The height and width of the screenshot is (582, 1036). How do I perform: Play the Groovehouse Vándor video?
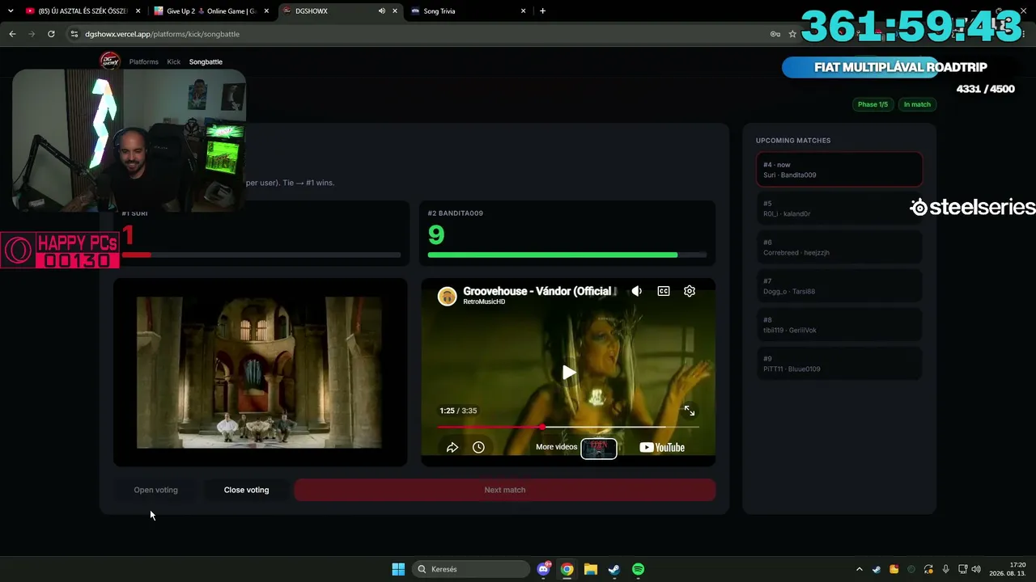pos(569,372)
